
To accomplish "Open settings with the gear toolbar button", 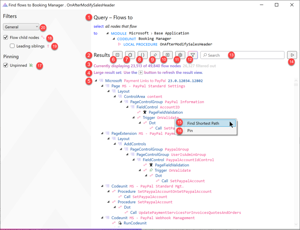I will point(180,55).
